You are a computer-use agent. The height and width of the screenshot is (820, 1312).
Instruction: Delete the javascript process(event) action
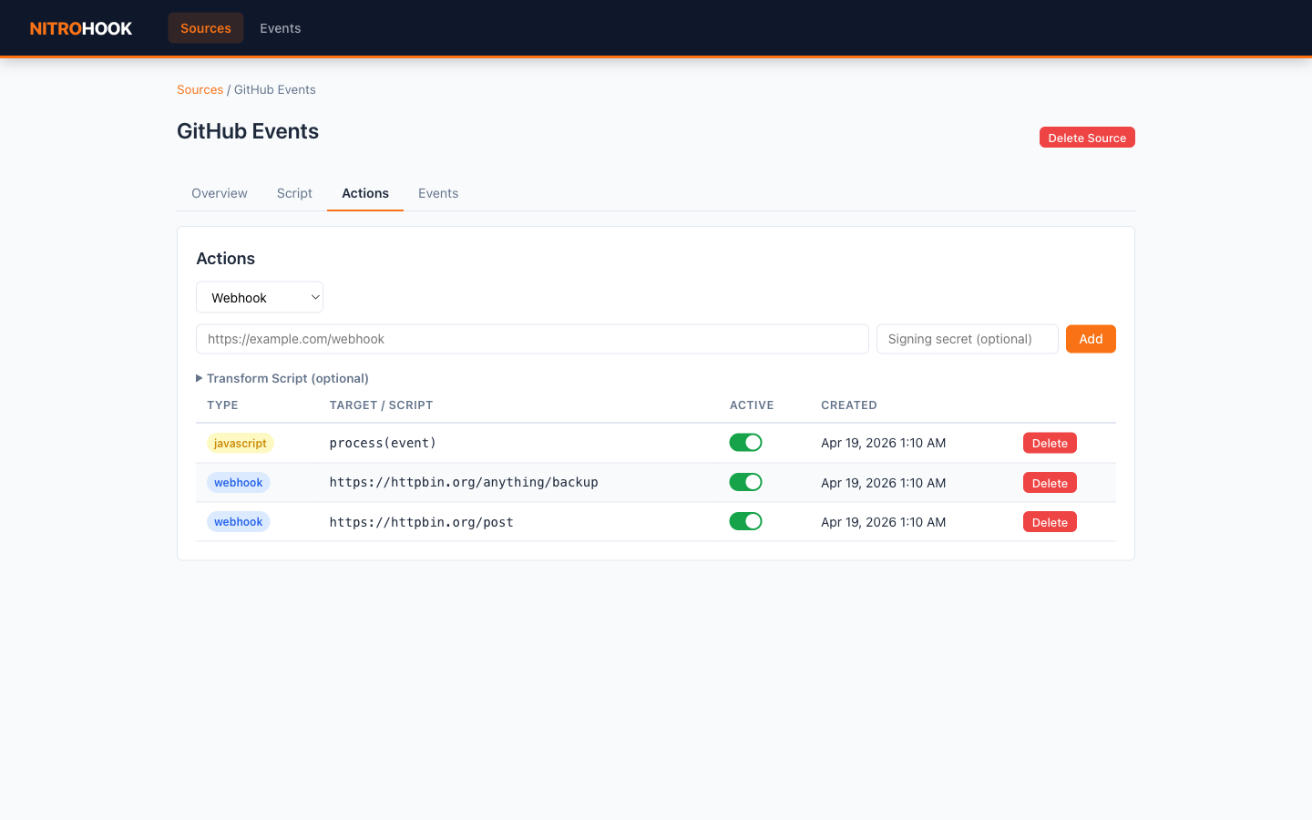1050,443
